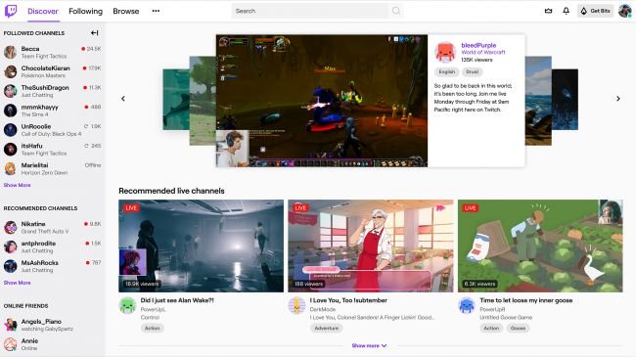Go to next carousel stream arrow
The width and height of the screenshot is (636, 357).
tap(618, 99)
